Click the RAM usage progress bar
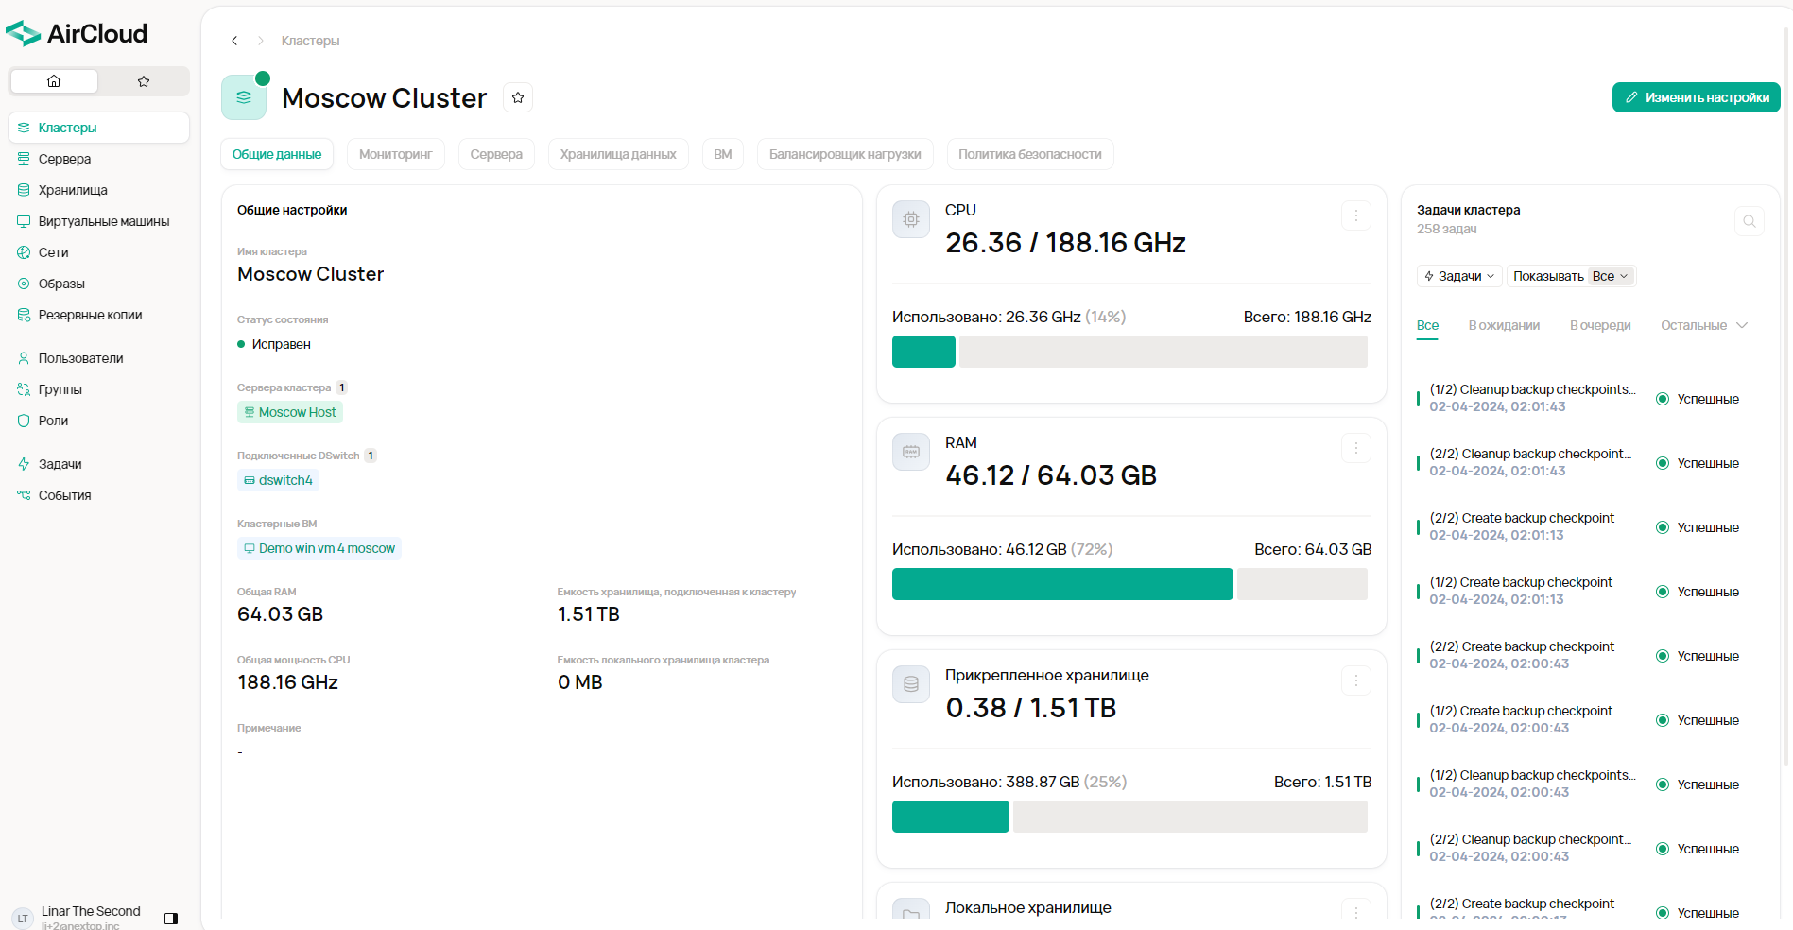 point(1129,584)
